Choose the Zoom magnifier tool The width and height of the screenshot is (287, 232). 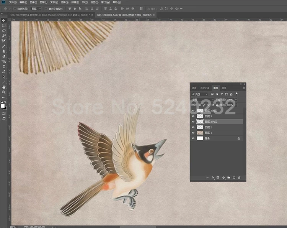[x=4, y=92]
